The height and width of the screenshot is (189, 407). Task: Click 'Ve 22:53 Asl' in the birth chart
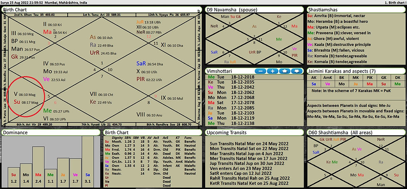click(54, 79)
